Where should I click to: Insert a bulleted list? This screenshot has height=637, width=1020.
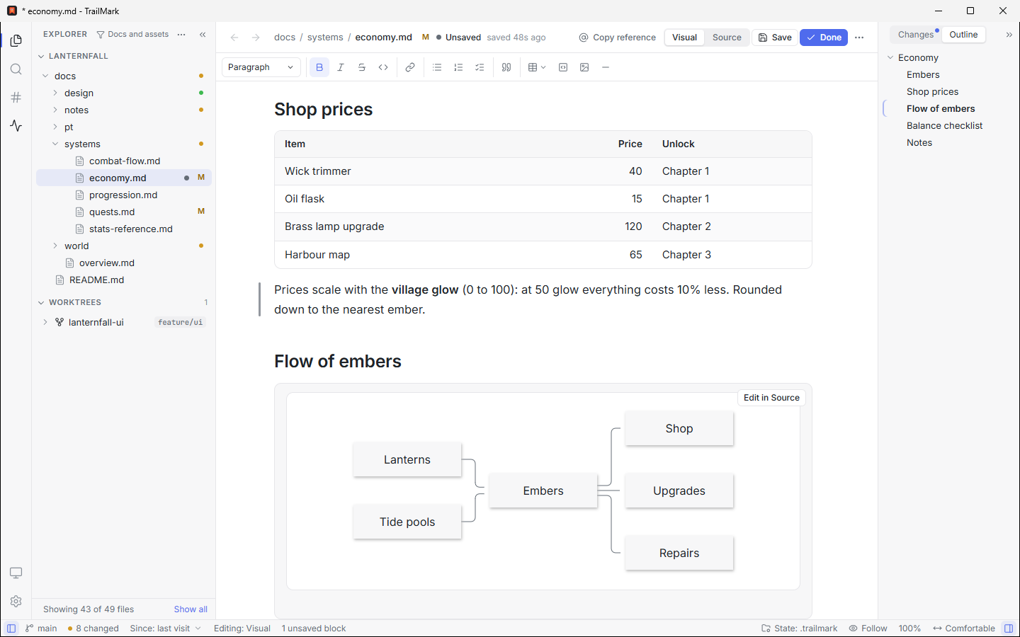pyautogui.click(x=437, y=67)
